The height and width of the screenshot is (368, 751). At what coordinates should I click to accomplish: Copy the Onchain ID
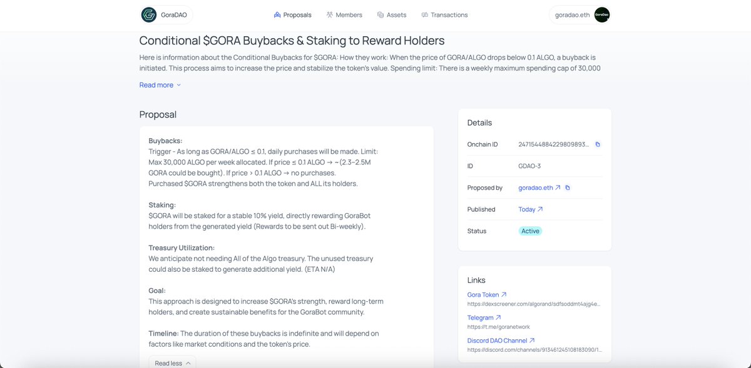[x=598, y=144]
